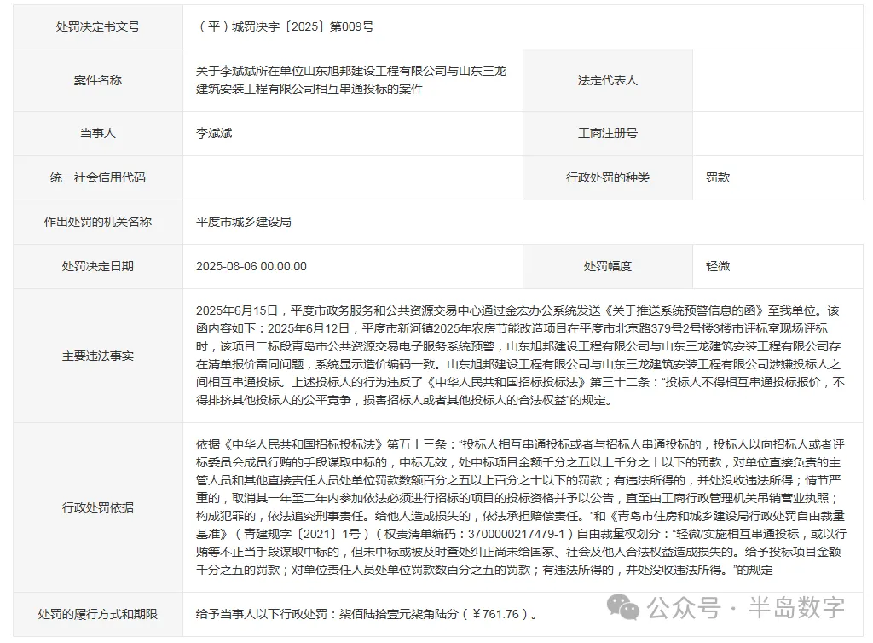This screenshot has width=873, height=643.
Task: Click the 工商注册号 label cell
Action: (x=607, y=133)
